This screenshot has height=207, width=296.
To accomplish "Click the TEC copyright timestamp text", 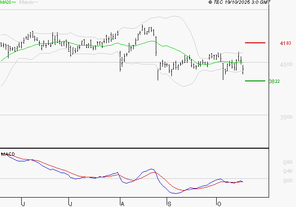I will click(x=239, y=2).
